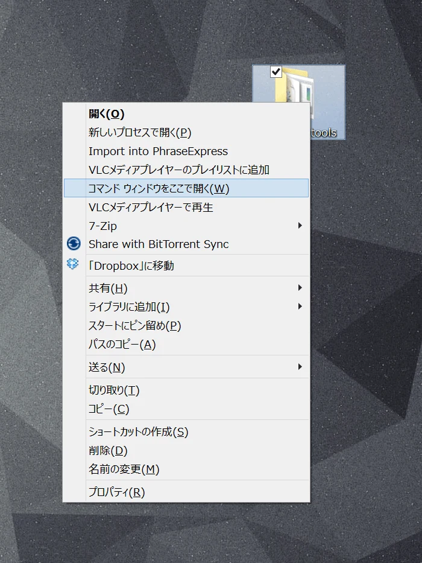Expand the ライブラリに追加(I) submenu arrow
Screen dimensions: 422x563
click(x=300, y=307)
